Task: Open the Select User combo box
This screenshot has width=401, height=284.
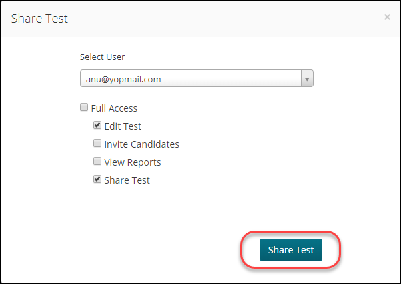Action: (x=196, y=78)
